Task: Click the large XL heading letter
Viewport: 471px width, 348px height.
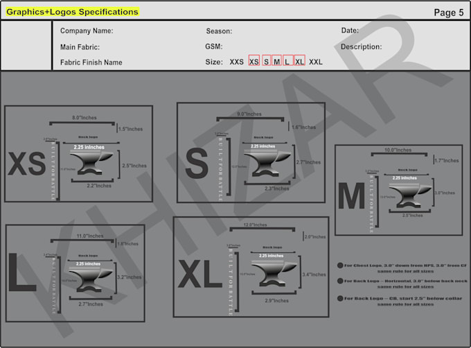Action: pyautogui.click(x=200, y=275)
